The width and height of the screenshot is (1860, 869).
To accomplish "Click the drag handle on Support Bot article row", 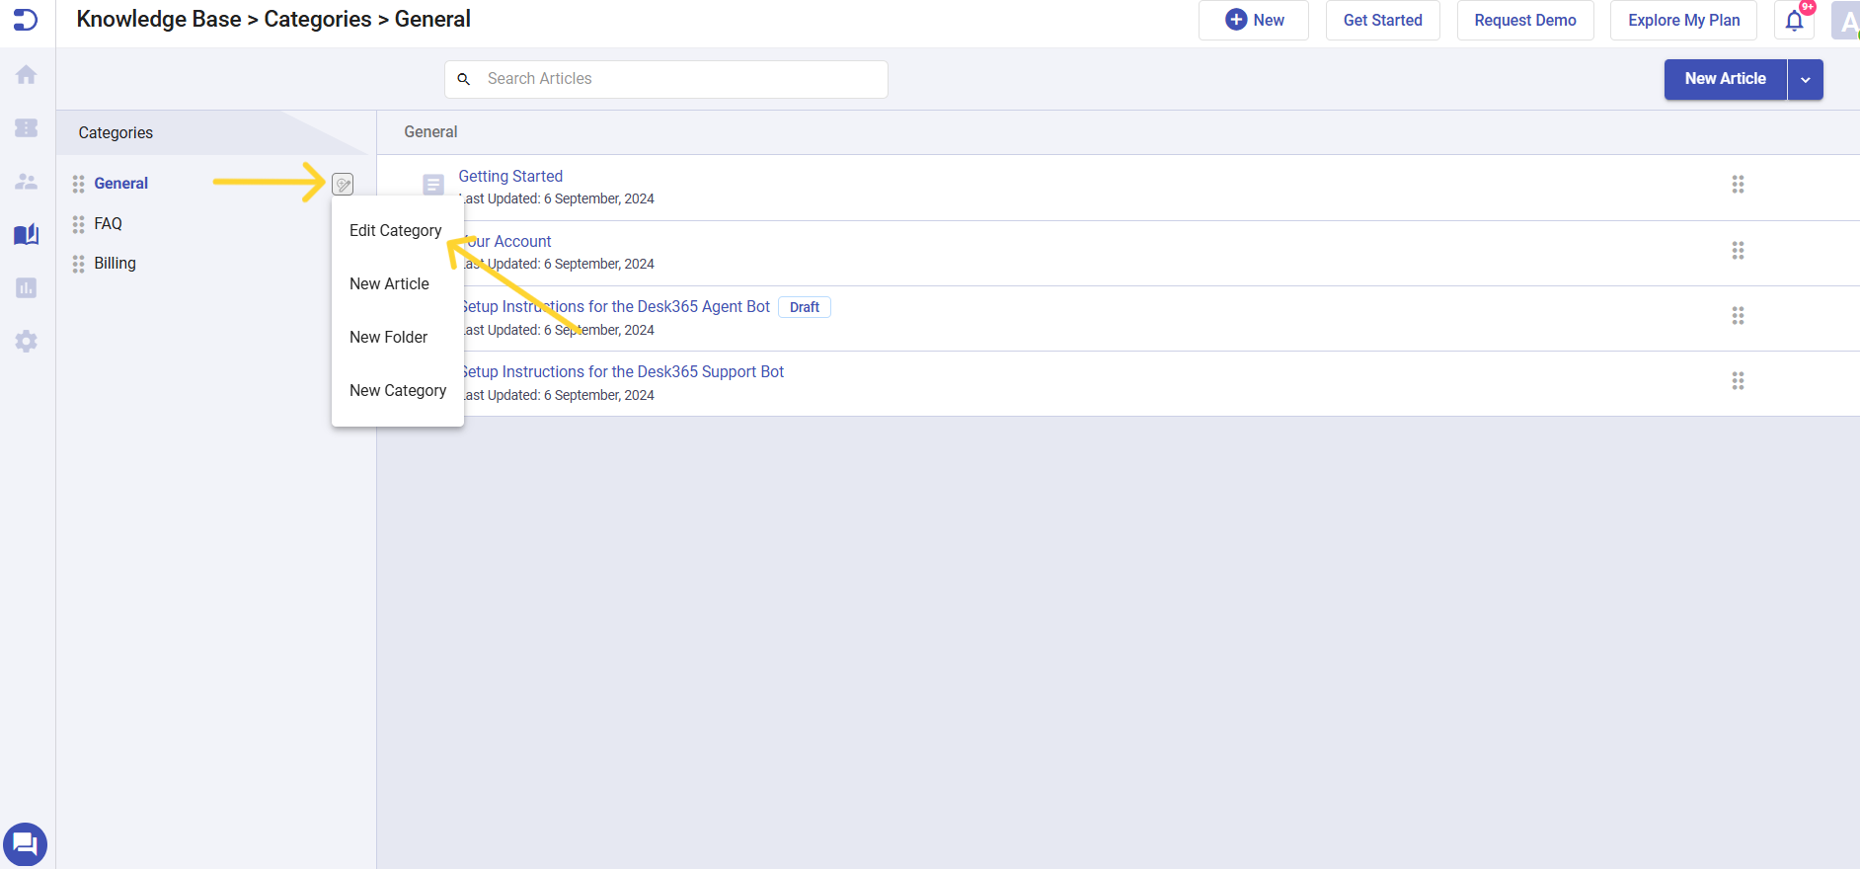I will (1738, 381).
